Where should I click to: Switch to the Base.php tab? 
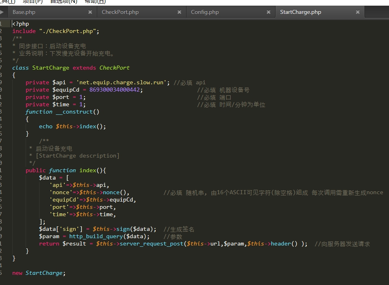[24, 12]
